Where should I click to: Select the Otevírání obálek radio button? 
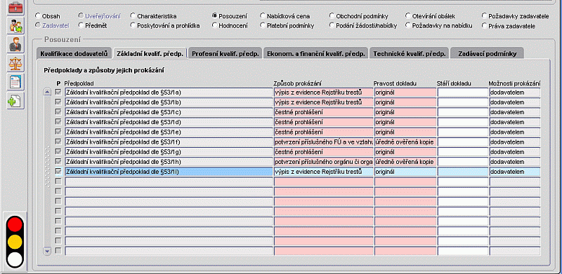click(408, 16)
